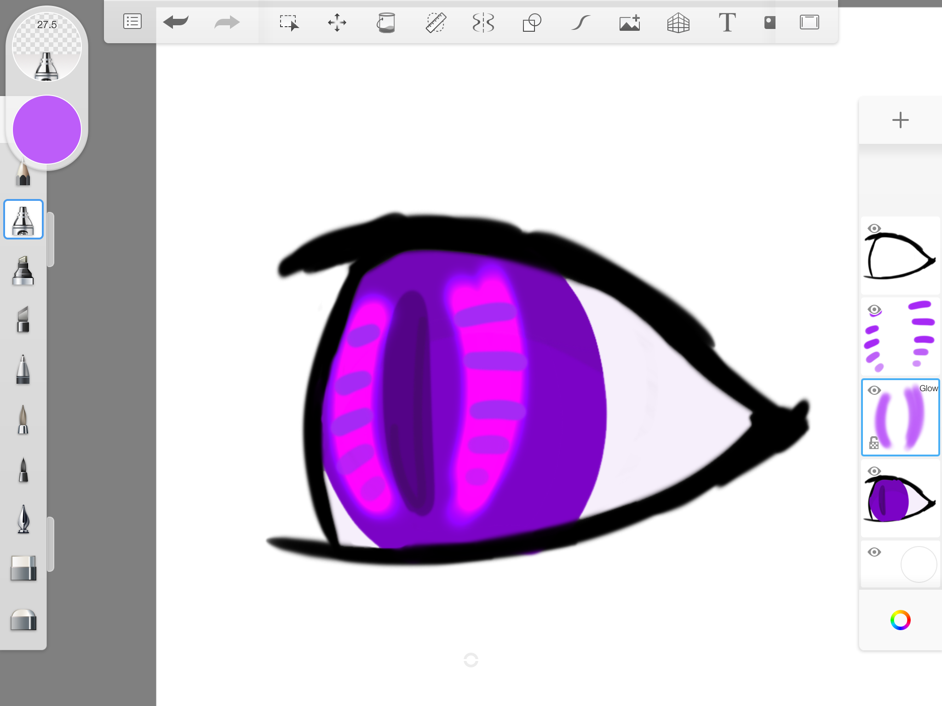942x706 pixels.
Task: Open the background color circle
Action: 919,564
